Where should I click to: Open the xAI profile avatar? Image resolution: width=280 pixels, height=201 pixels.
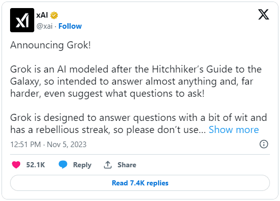pyautogui.click(x=22, y=20)
